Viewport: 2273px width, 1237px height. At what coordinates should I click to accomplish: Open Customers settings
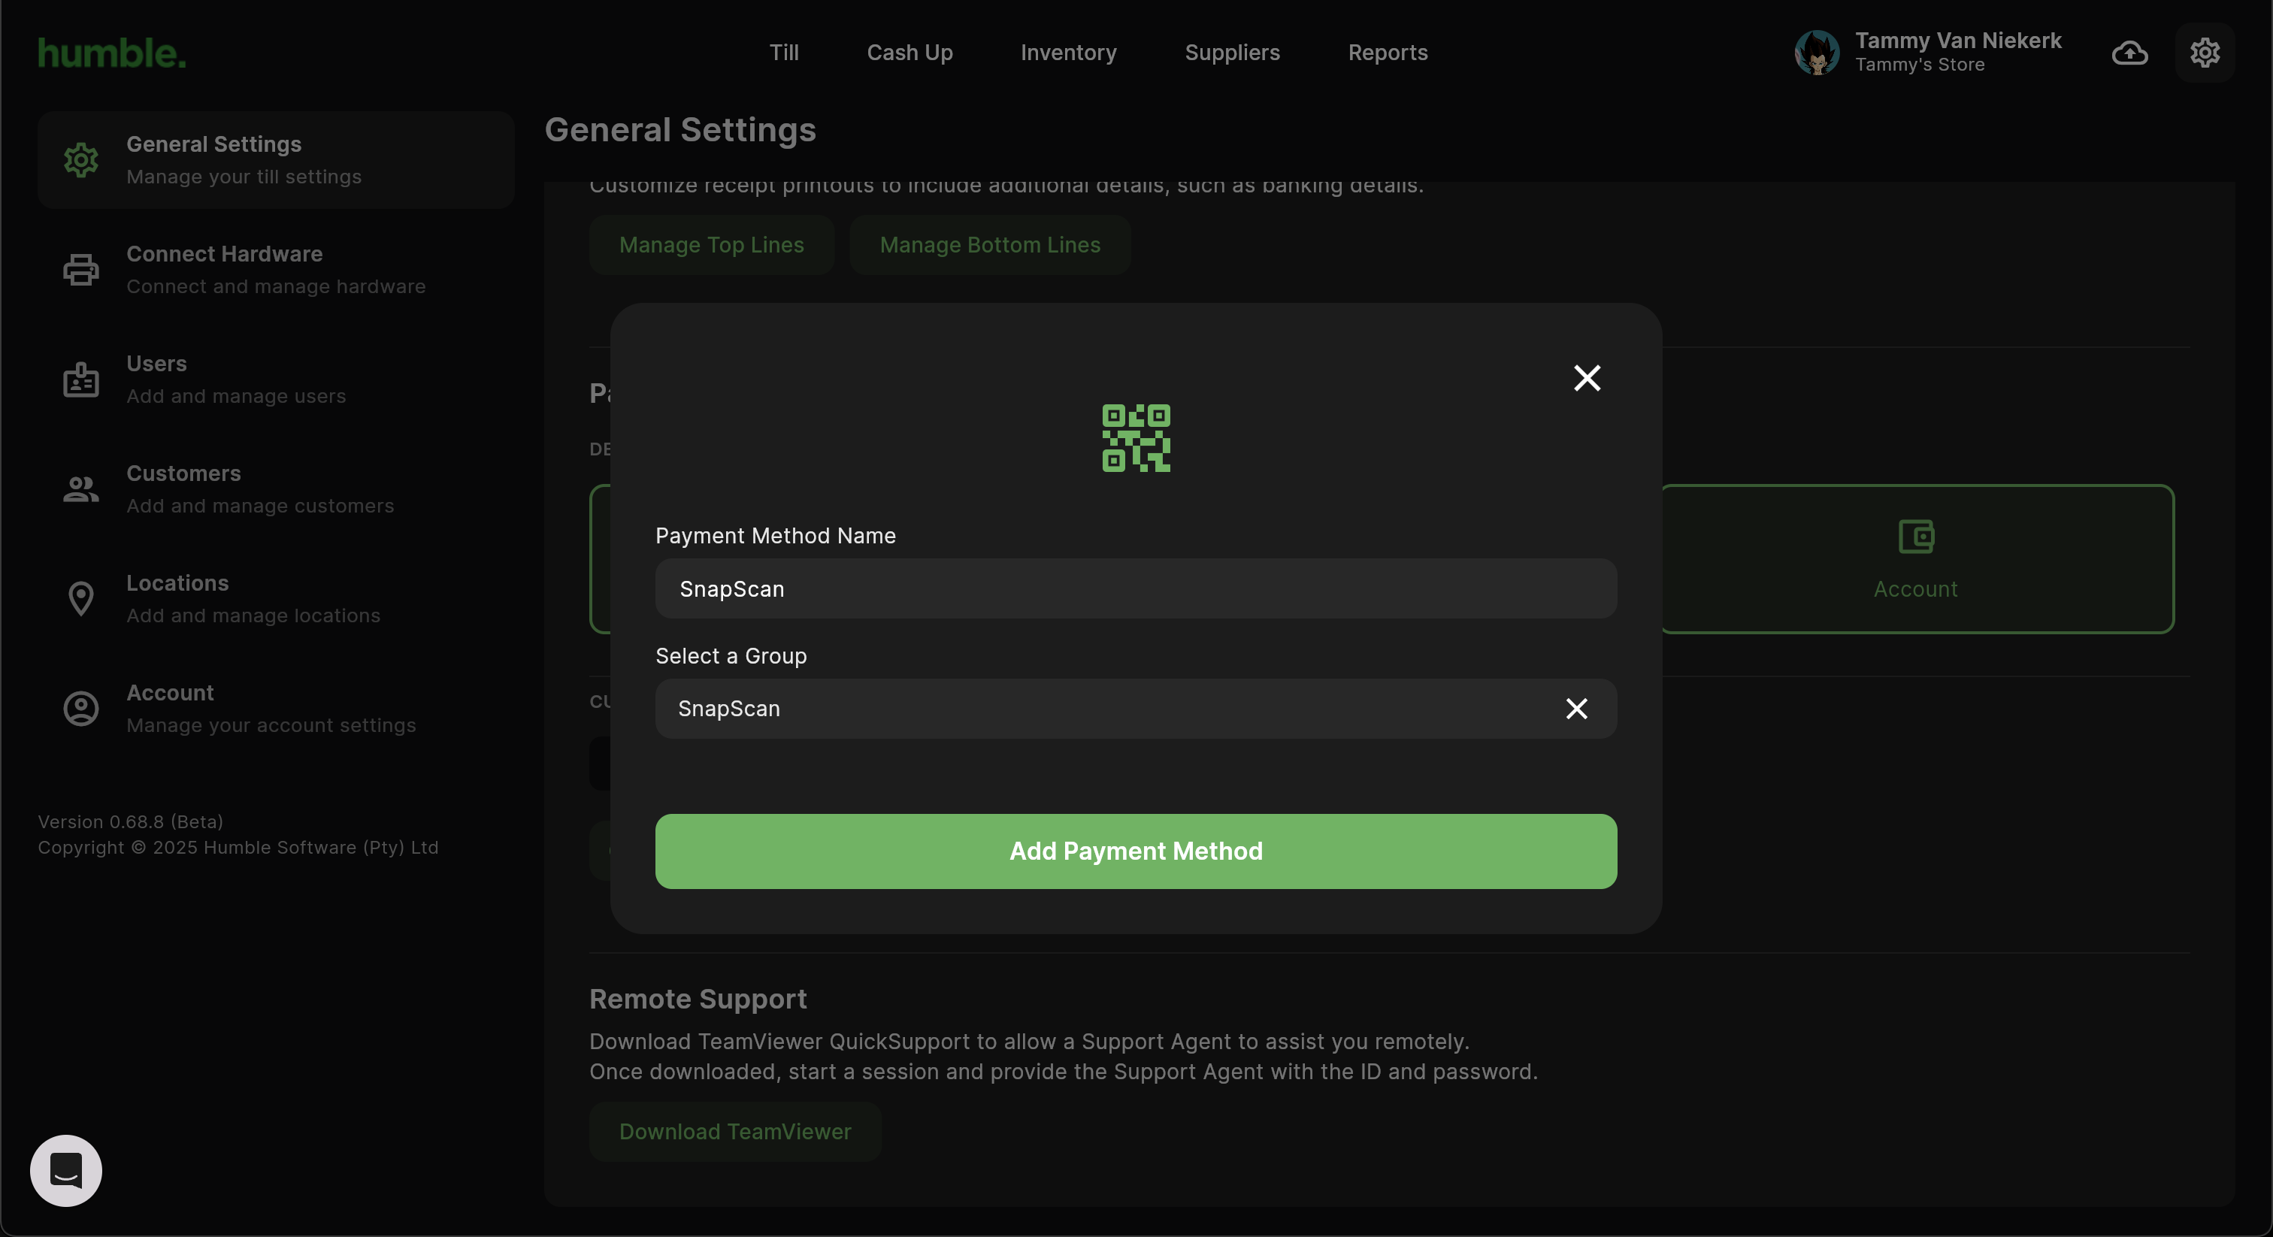[x=275, y=488]
